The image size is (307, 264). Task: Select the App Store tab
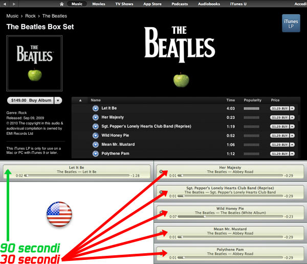click(x=152, y=4)
